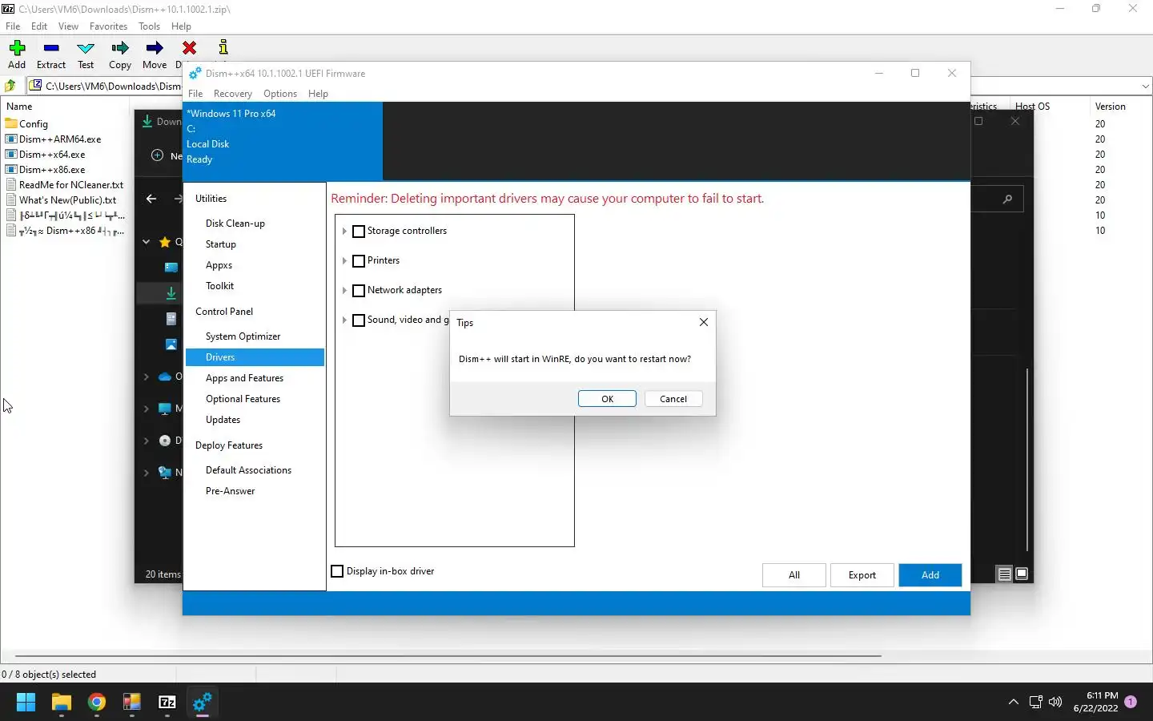Click the File Explorer vertical scrollbar
1153x721 pixels.
[x=1027, y=460]
